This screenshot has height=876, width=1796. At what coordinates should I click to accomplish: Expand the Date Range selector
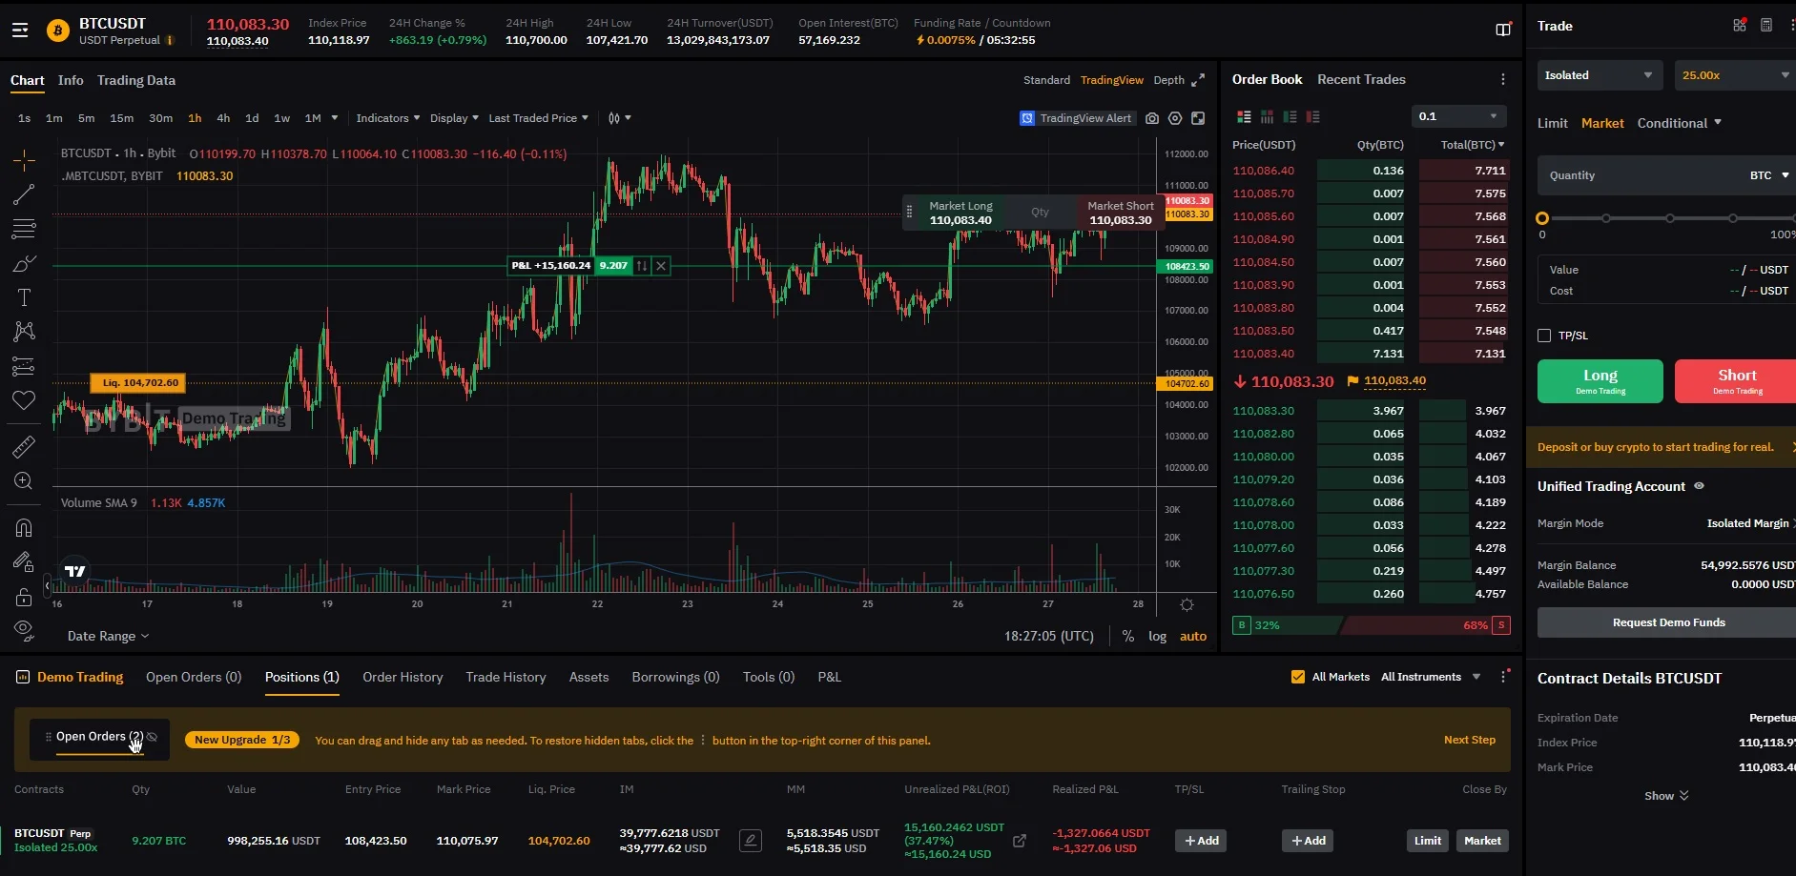[x=108, y=636]
